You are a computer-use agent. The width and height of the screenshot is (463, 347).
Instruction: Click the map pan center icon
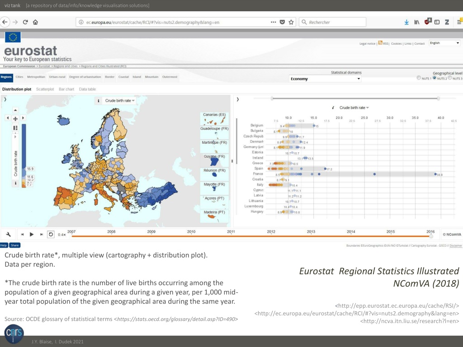(15, 118)
